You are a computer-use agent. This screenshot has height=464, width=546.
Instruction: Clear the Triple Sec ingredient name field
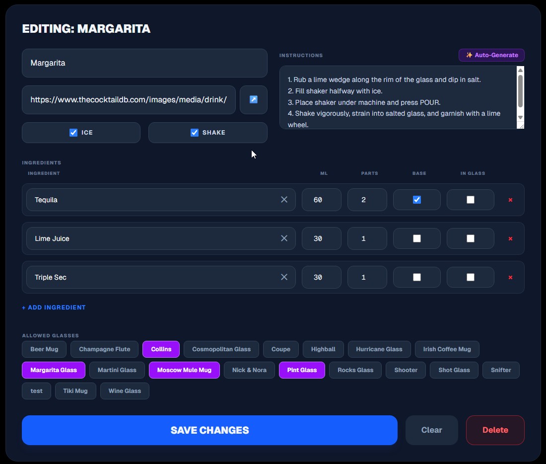coord(284,277)
